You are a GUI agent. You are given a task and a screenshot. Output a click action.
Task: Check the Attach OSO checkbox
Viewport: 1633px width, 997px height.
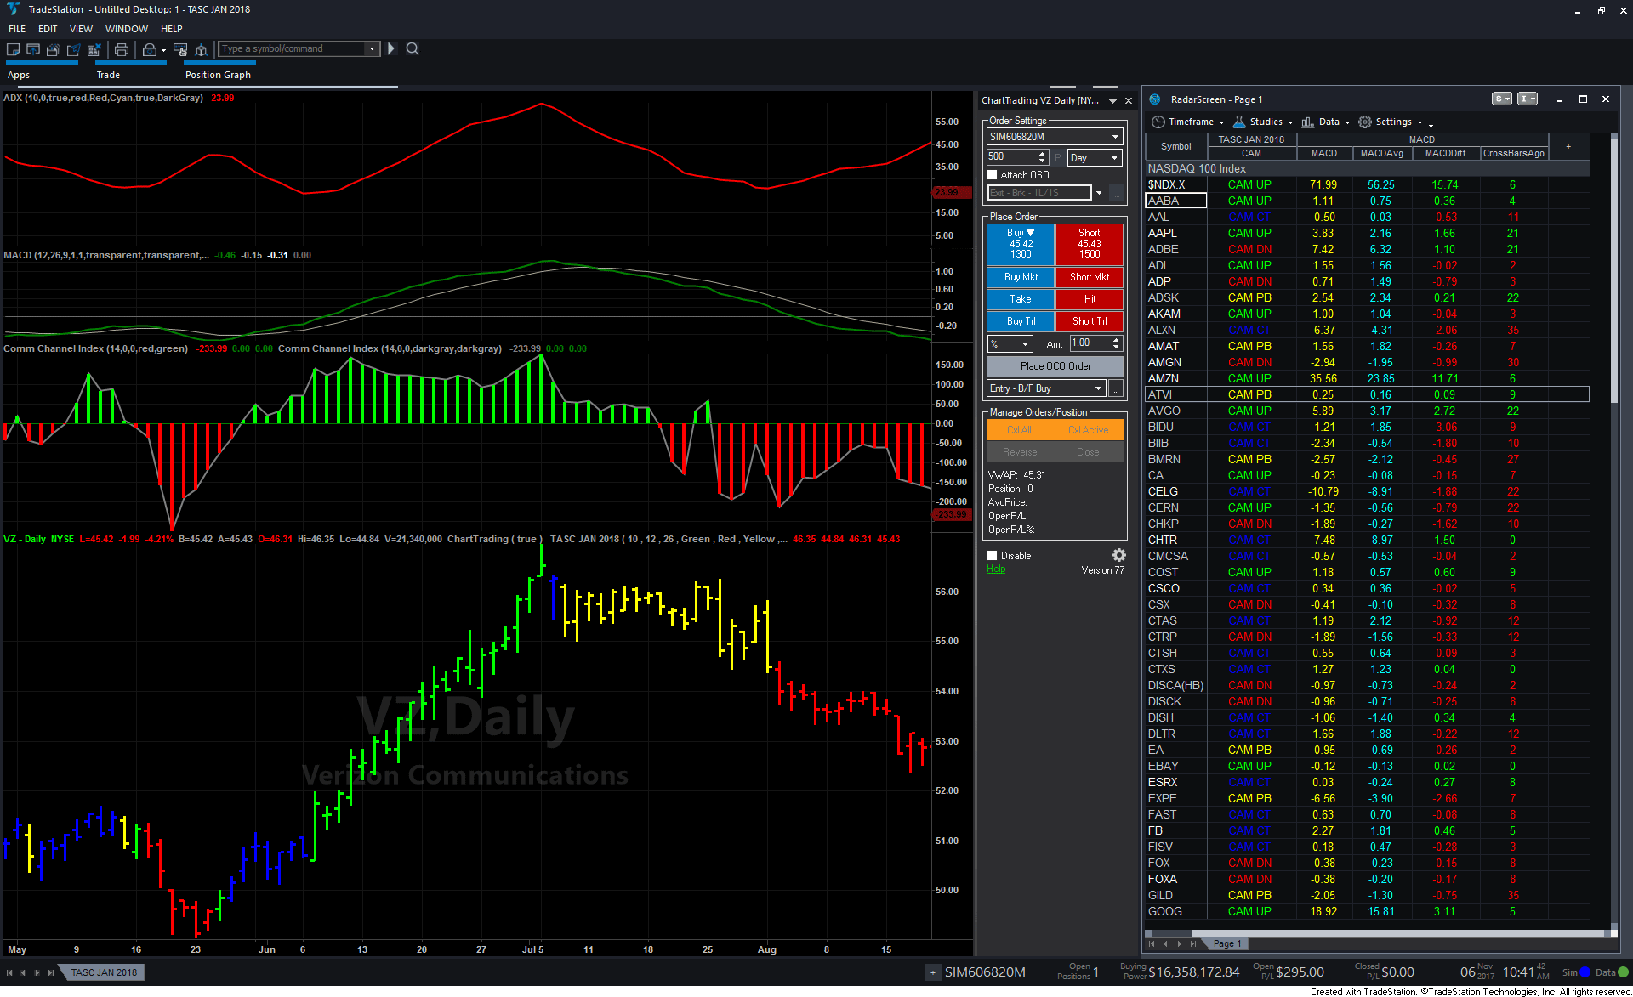coord(993,175)
